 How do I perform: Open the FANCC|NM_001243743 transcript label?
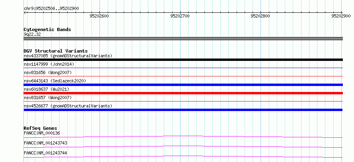pos(45,143)
